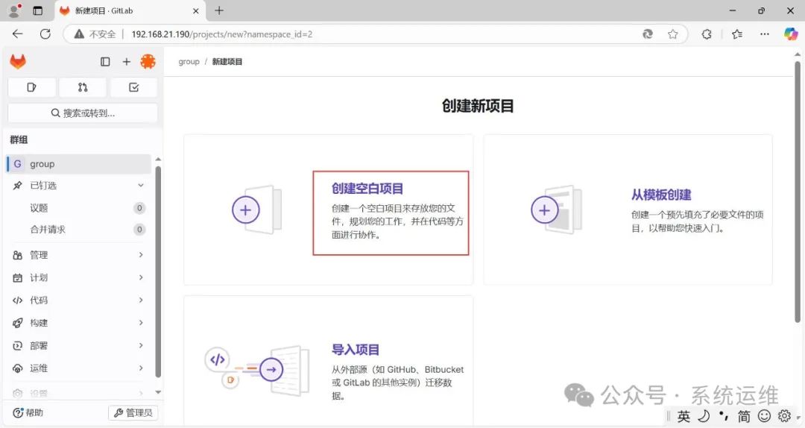Click the 从模板创建 option
The image size is (805, 428).
tap(661, 195)
